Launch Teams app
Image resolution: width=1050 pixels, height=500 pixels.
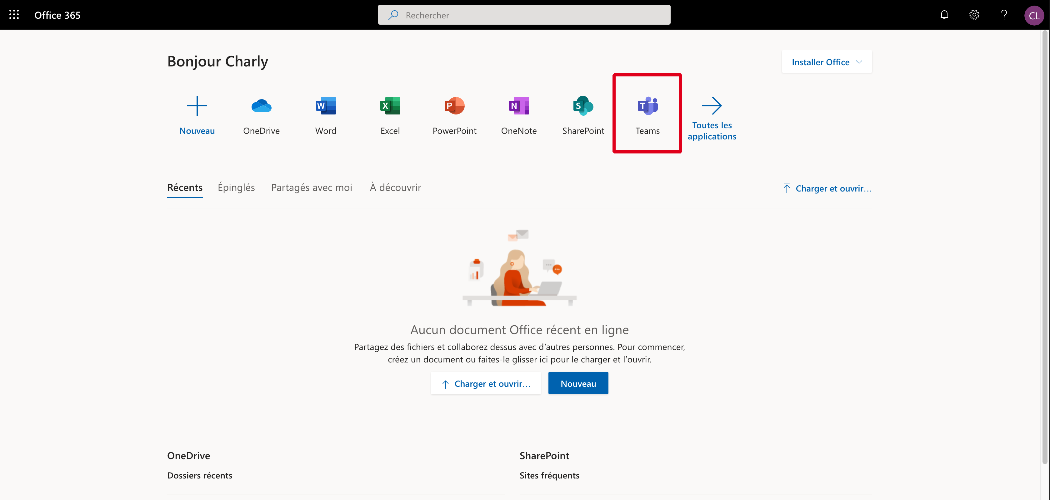647,115
